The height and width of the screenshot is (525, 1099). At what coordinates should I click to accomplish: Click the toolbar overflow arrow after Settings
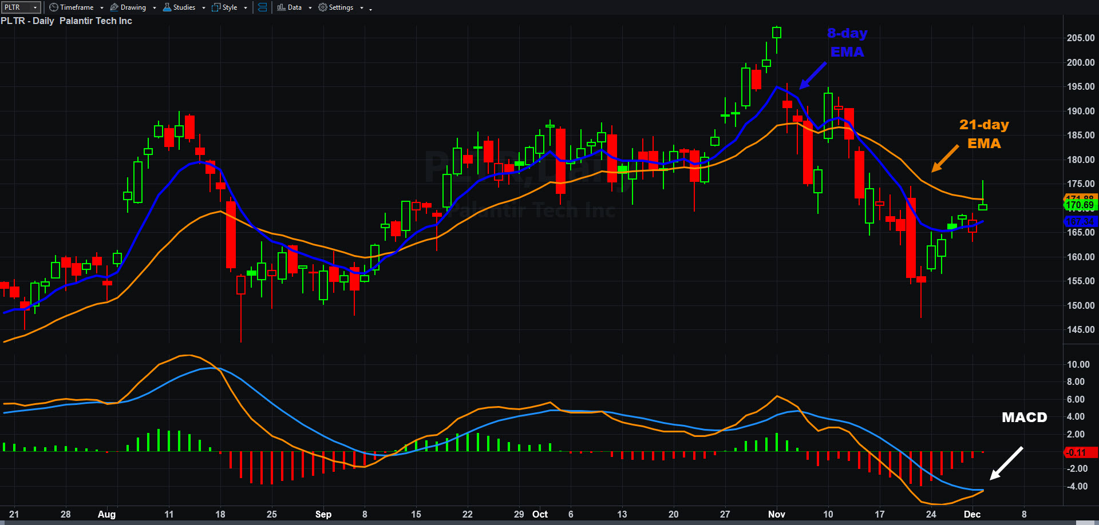click(370, 9)
